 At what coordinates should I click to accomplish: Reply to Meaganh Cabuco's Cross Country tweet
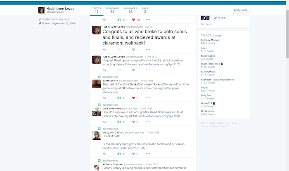click(104, 154)
